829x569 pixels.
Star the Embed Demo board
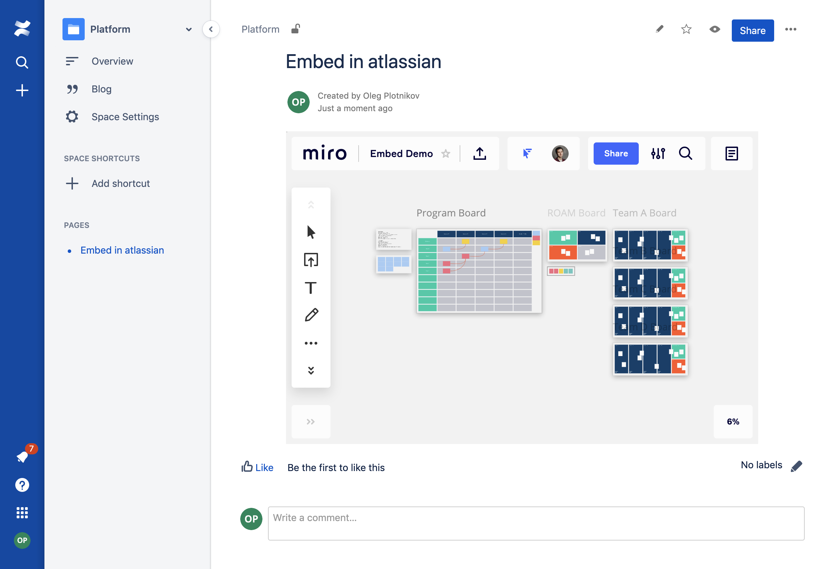point(445,154)
